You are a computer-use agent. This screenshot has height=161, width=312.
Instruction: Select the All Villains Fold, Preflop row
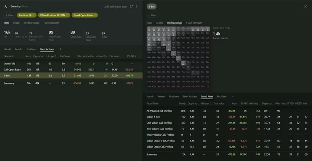(x=227, y=111)
